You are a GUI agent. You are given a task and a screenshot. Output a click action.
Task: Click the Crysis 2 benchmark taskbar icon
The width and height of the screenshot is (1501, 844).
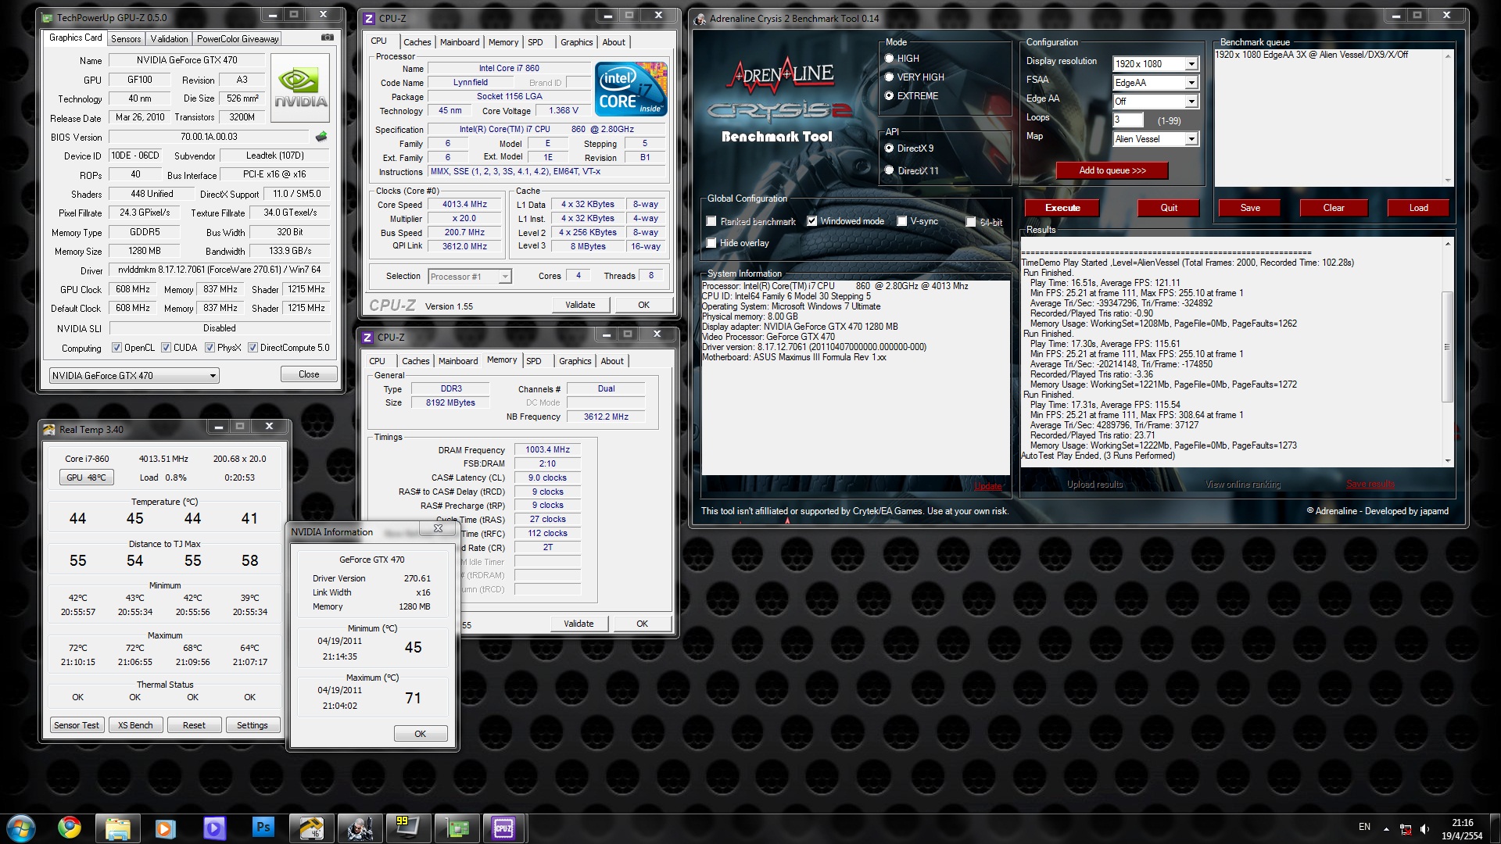click(x=360, y=828)
